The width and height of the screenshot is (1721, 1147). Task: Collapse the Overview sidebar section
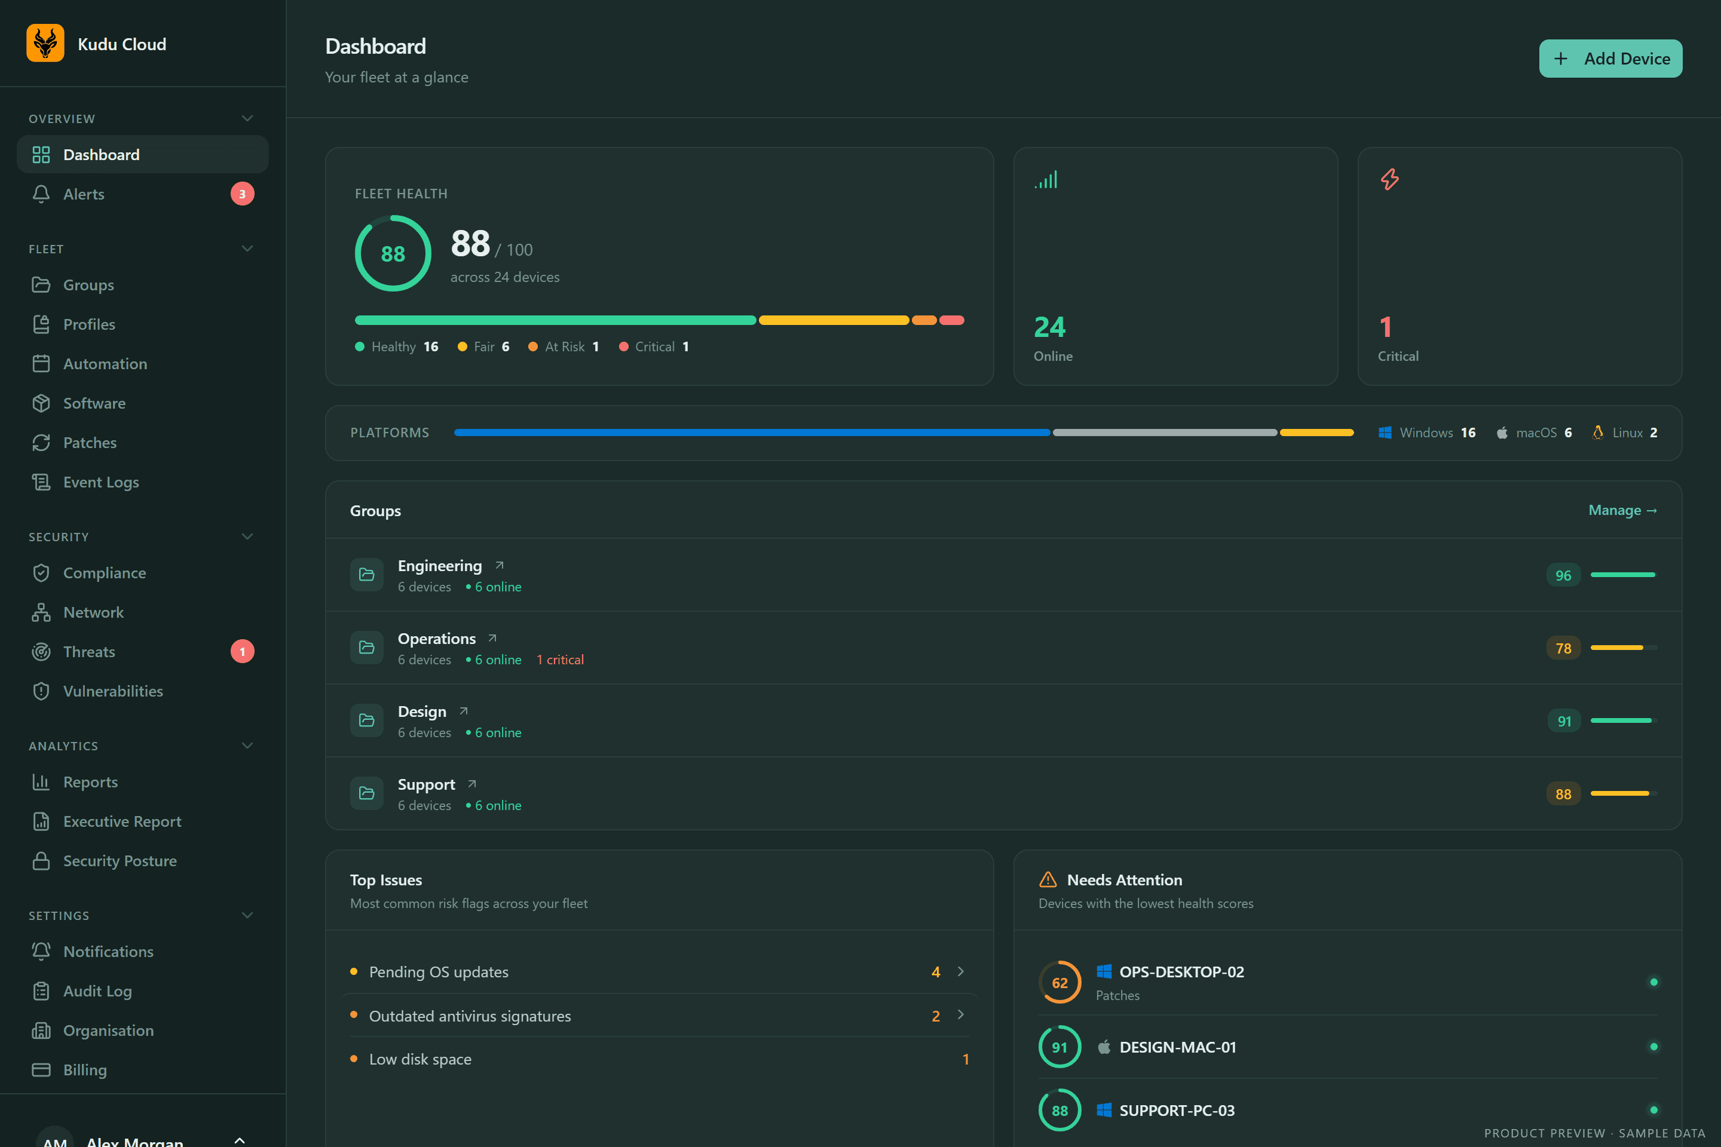(247, 118)
